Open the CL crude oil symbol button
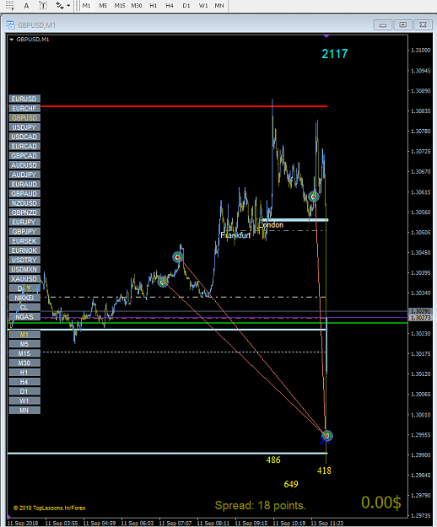Screen dimensions: 437x527 (x=24, y=307)
